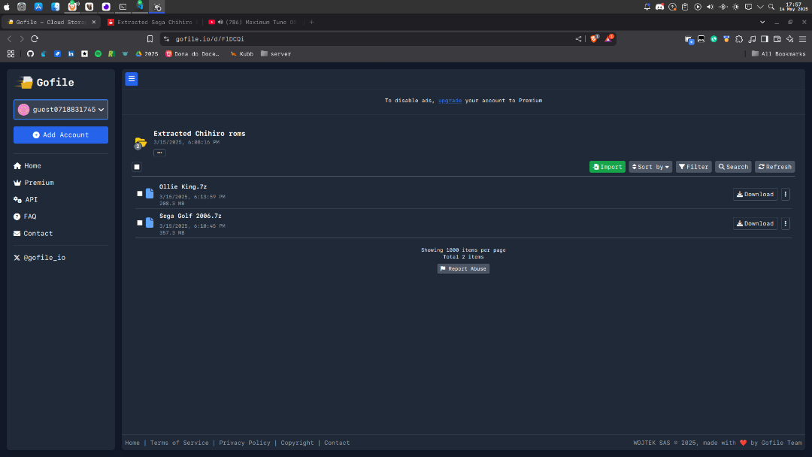Click the upgrade link
This screenshot has height=457, width=812.
[450, 101]
